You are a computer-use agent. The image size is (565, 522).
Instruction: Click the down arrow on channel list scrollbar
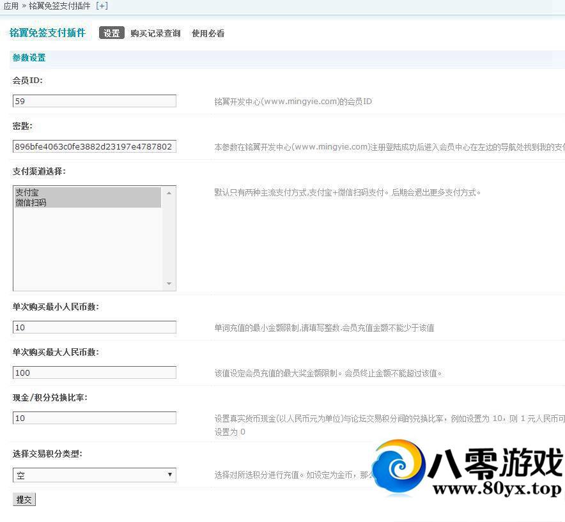click(169, 283)
